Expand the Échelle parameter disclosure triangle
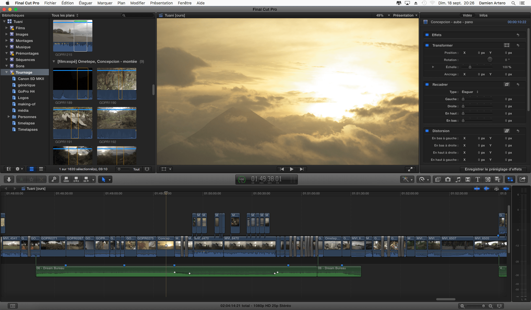This screenshot has width=531, height=310. tap(433, 67)
